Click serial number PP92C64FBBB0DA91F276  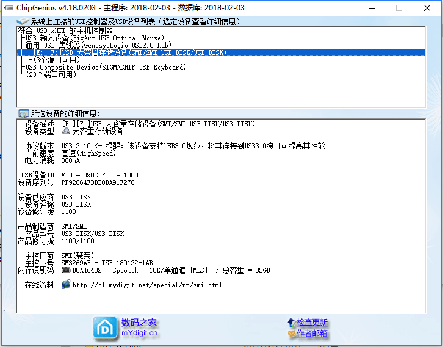point(98,182)
